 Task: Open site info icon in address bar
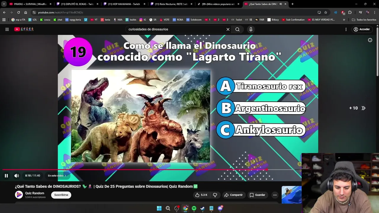pos(34,12)
